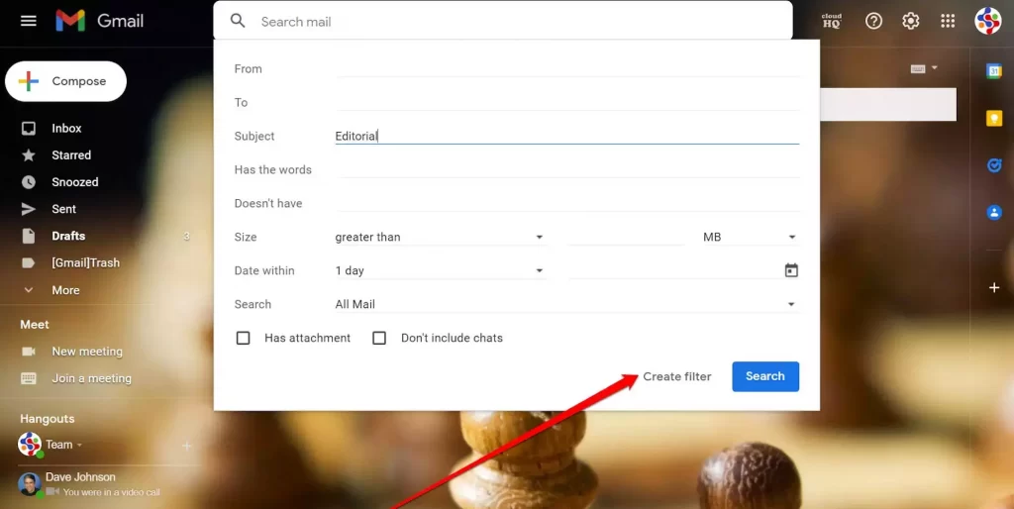1014x509 pixels.
Task: Click the Compose button
Action: tap(66, 81)
